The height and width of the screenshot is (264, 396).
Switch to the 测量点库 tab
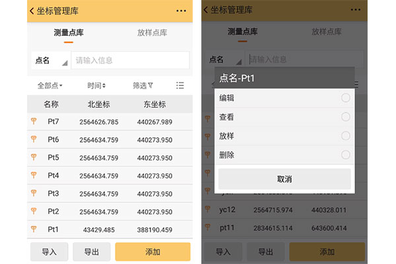69,32
